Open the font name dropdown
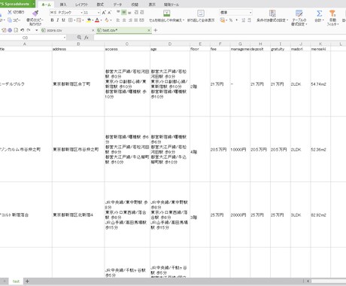The height and width of the screenshot is (286, 346). [81, 13]
